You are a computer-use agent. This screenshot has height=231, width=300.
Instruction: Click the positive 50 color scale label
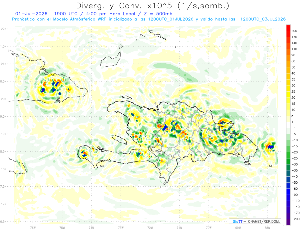point(294,67)
